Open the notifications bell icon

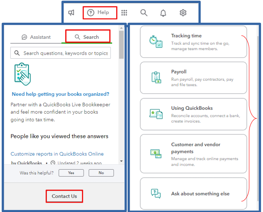163,13
